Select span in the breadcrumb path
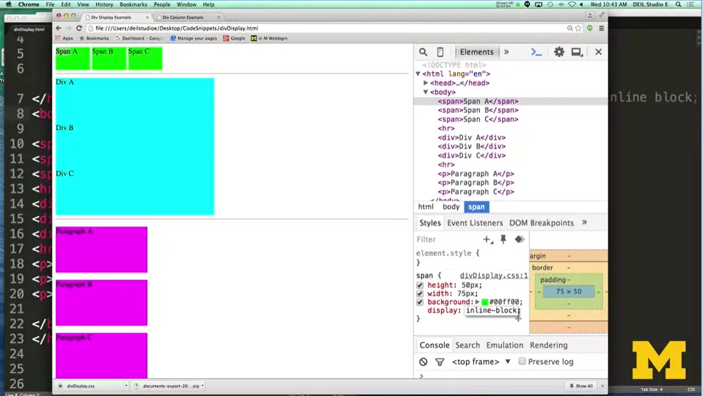This screenshot has width=703, height=396. tap(476, 207)
